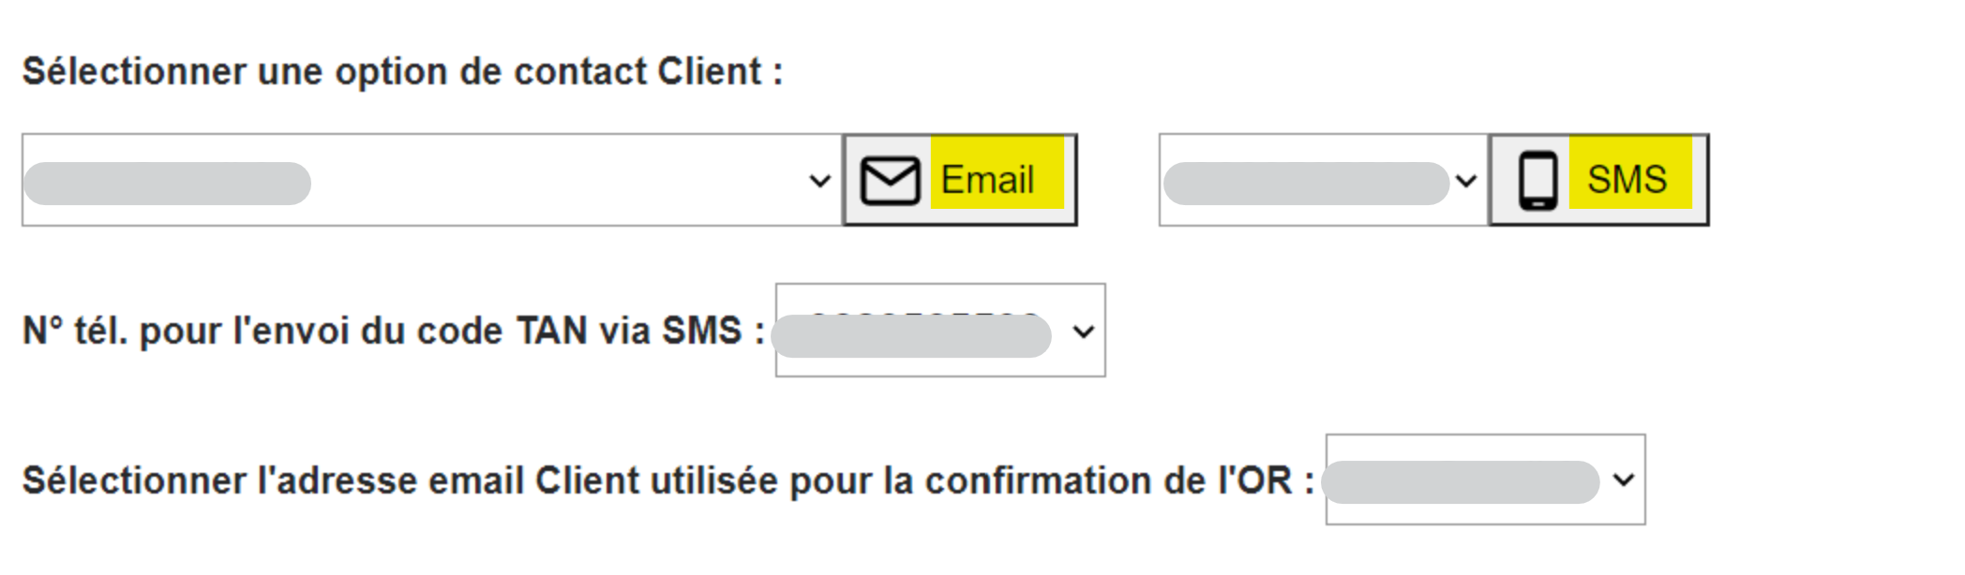Click the greyed-out value in SMS contact dropdown
Viewport: 1965px width, 575px height.
tap(1306, 184)
